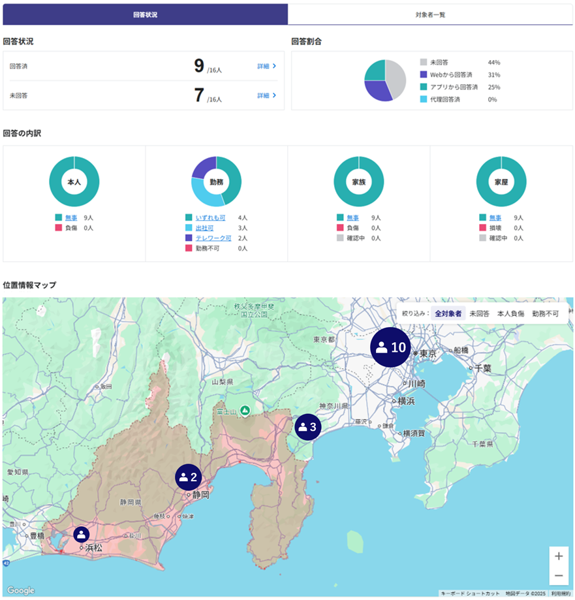
Task: Click the いずれも可 link under 勤務
Action: (210, 217)
